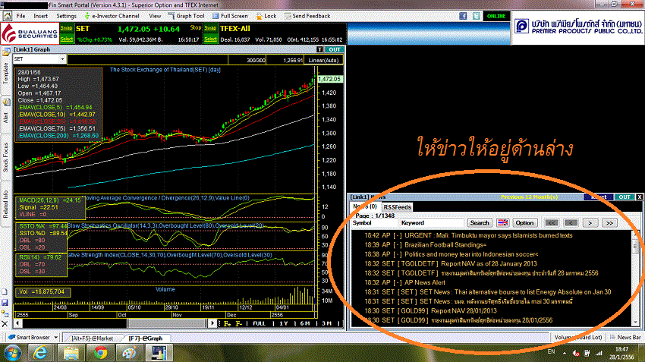645x362 pixels.
Task: Open Paint from taskbar
Action: [129, 353]
